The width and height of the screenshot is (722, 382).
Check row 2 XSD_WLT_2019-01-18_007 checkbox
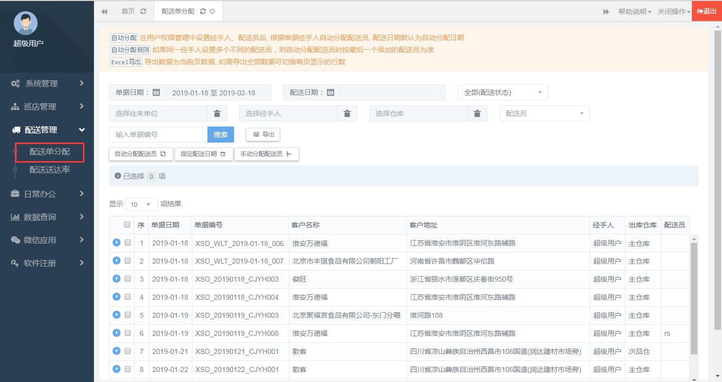click(x=128, y=261)
